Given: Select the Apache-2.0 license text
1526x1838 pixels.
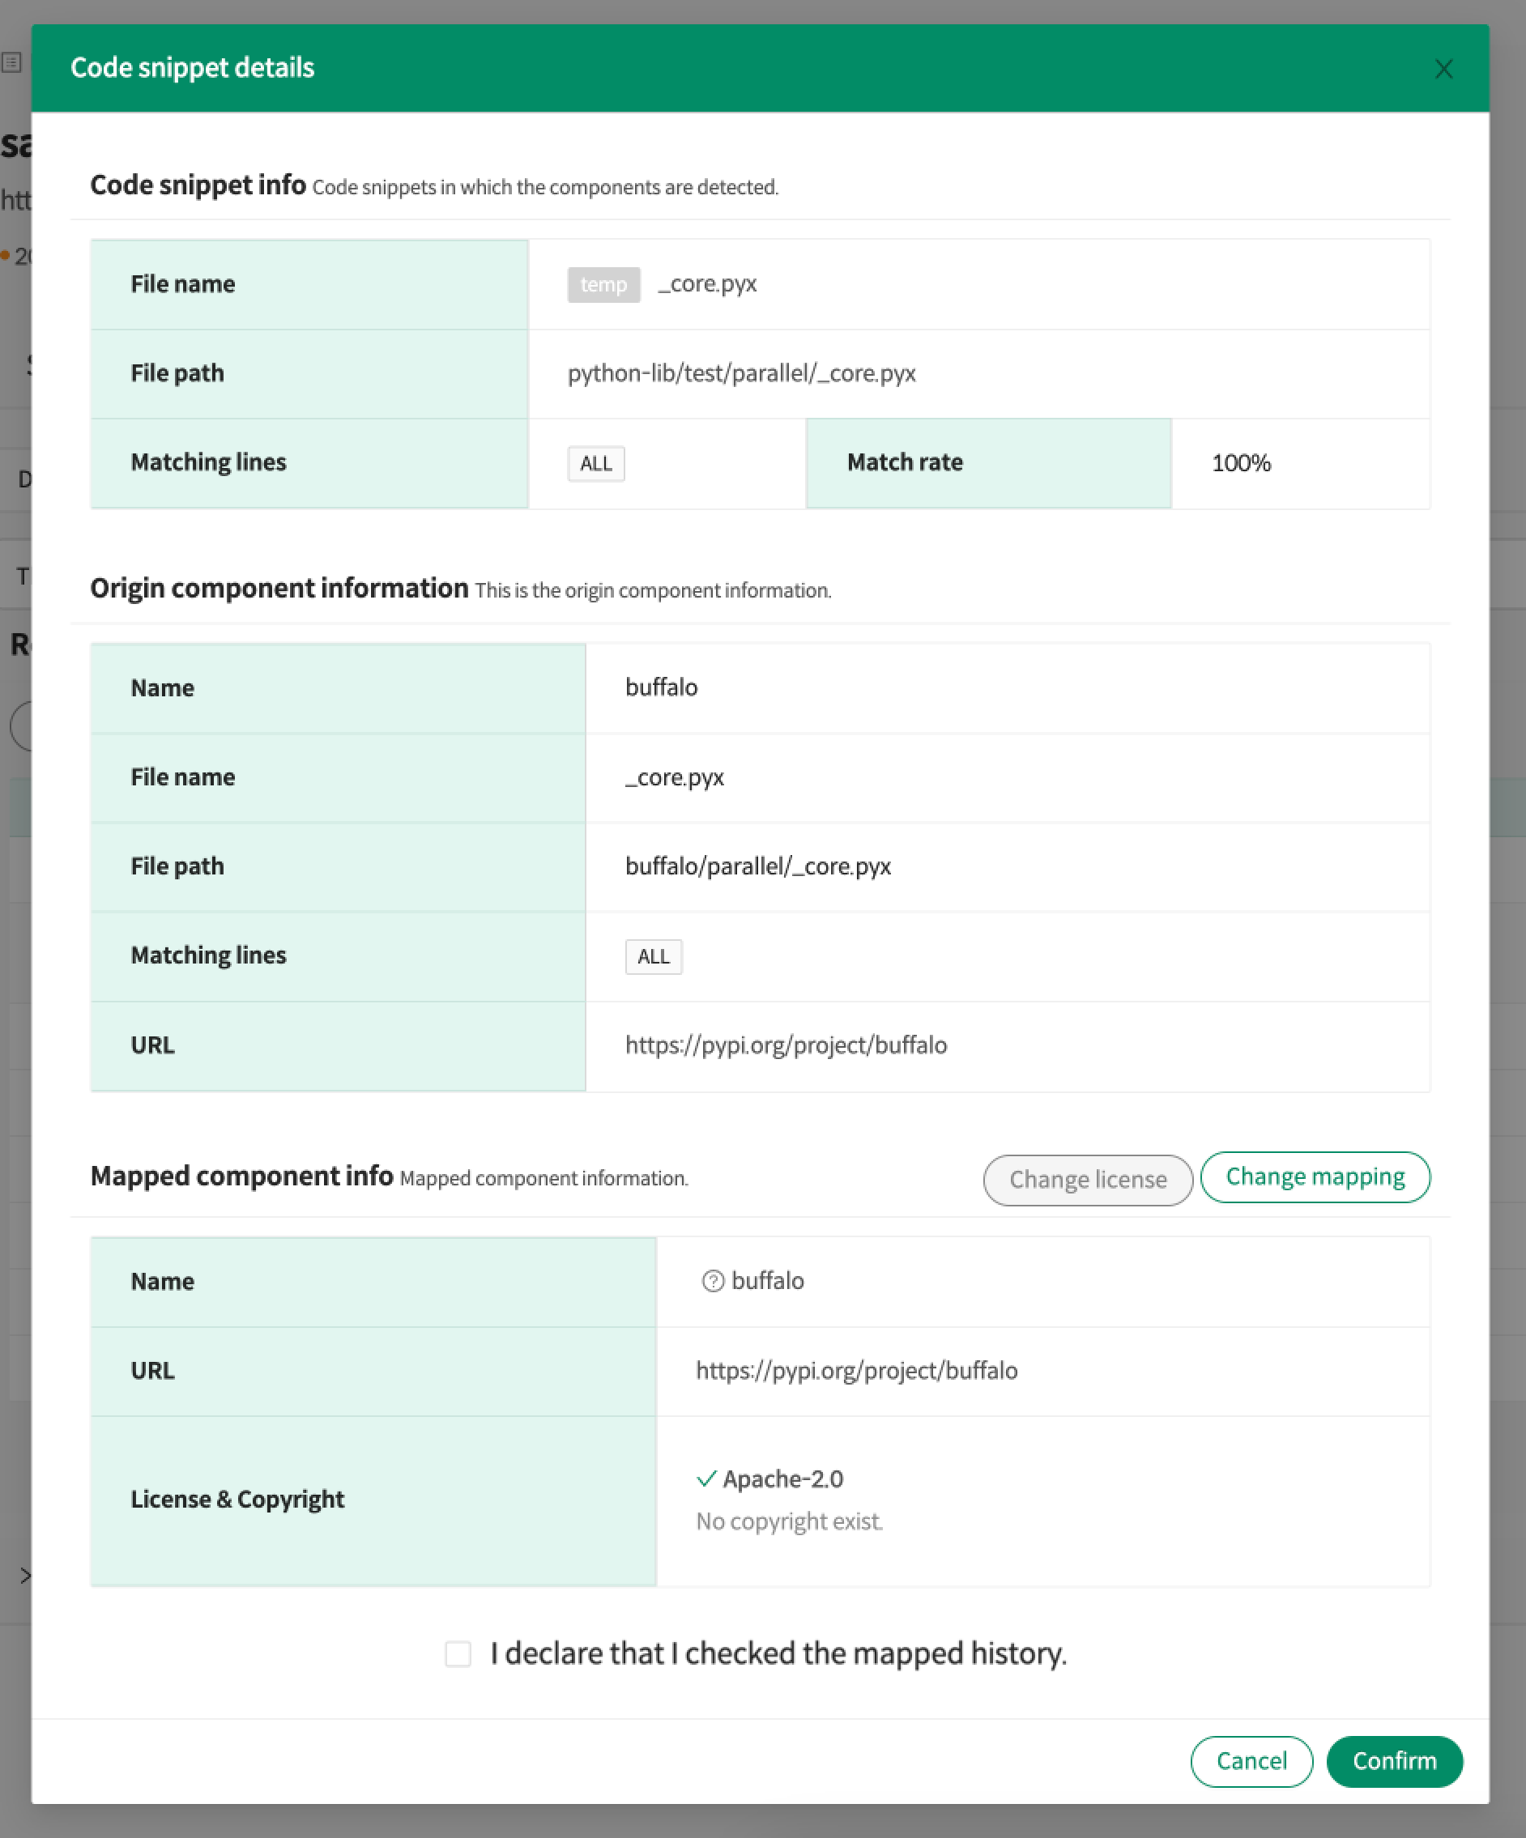Looking at the screenshot, I should [782, 1479].
